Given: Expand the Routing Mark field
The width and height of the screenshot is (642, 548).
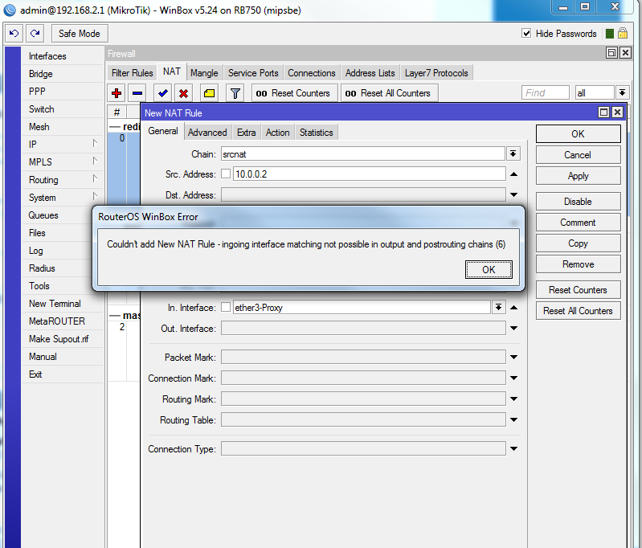Looking at the screenshot, I should [x=514, y=399].
